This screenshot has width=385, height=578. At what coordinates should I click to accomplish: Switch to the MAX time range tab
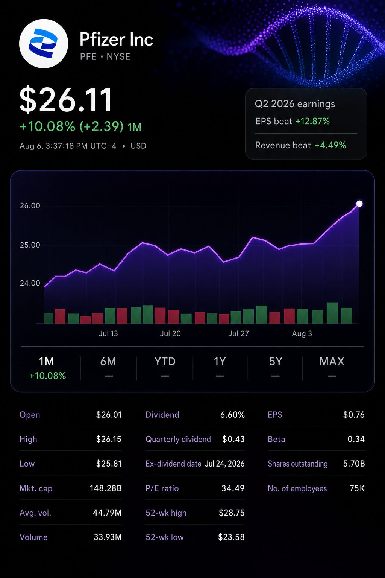(332, 368)
